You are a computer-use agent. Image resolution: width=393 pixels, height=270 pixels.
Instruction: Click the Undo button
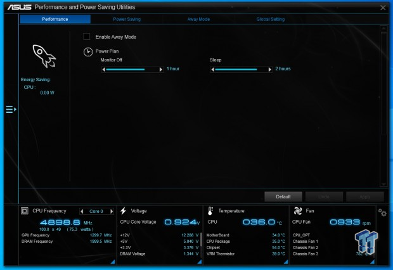(x=324, y=197)
